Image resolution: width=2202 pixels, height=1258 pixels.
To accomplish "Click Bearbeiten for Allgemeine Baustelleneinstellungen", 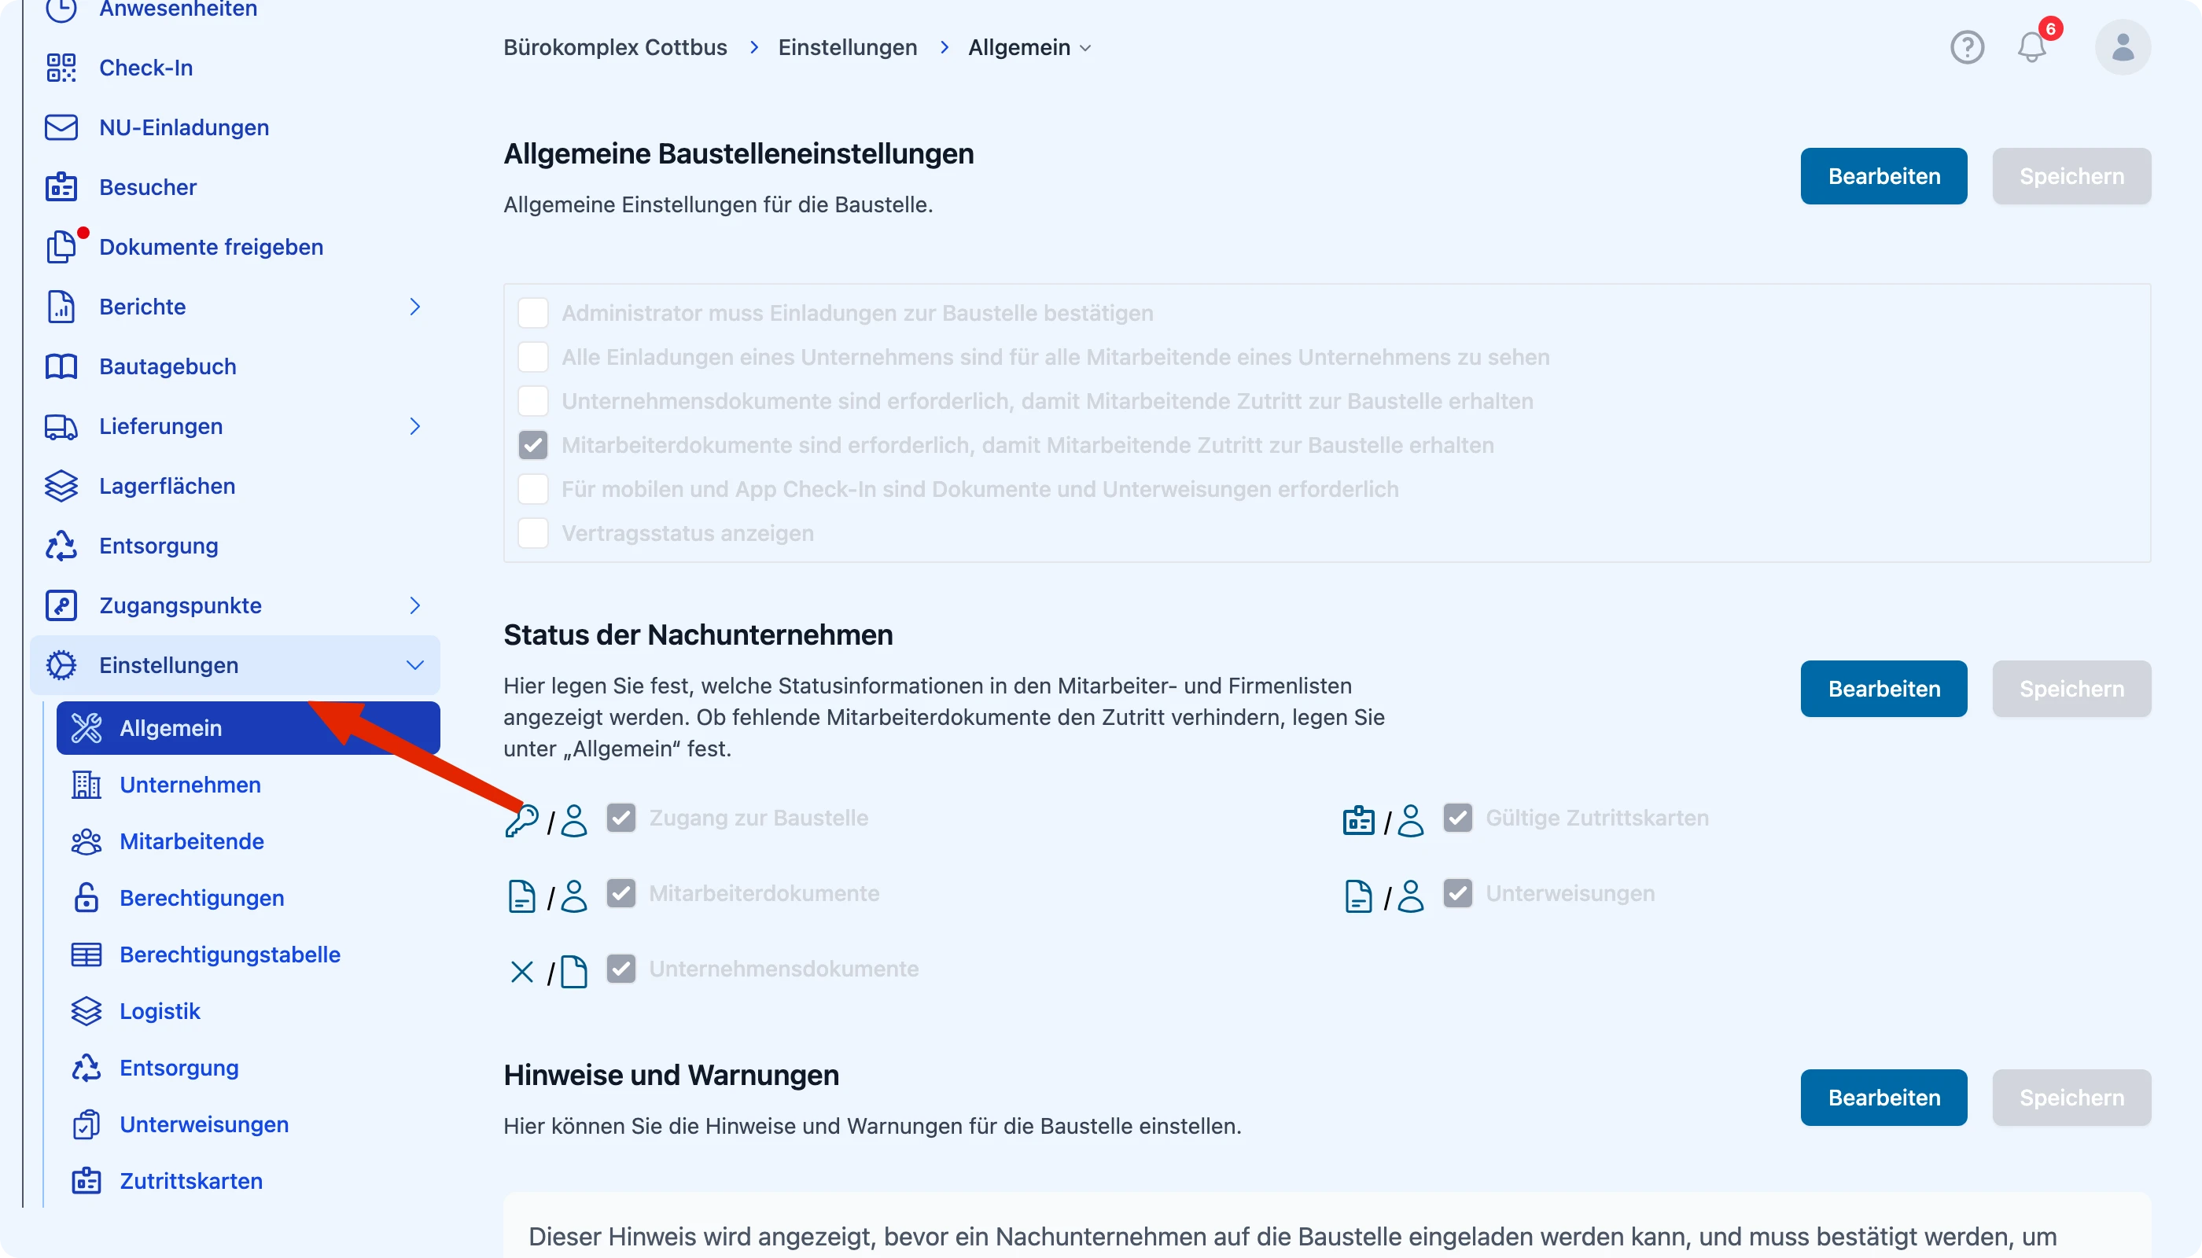I will tap(1884, 176).
